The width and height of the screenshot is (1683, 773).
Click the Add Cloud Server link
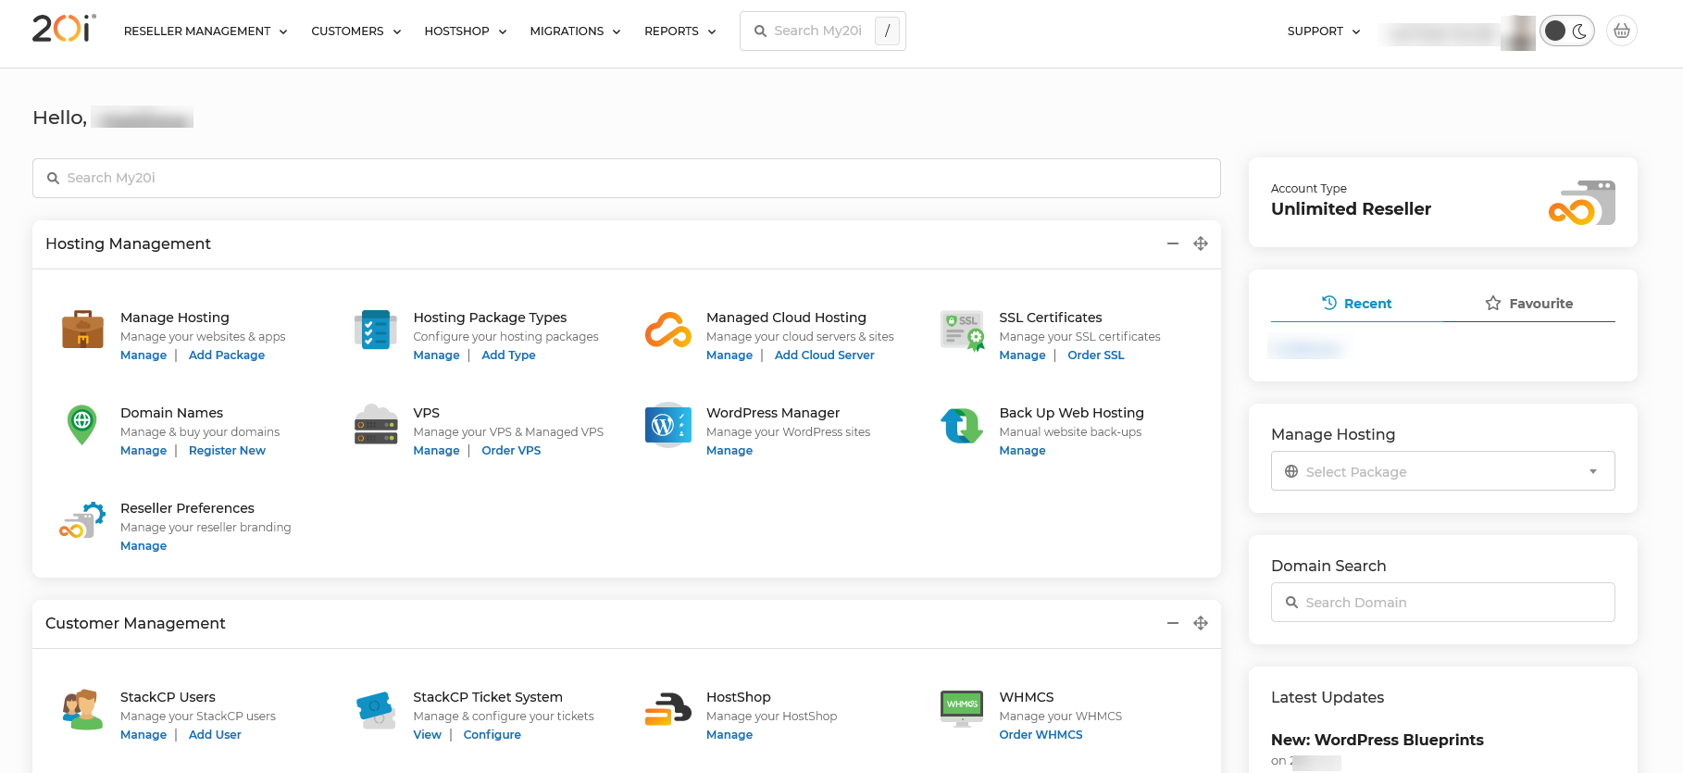(824, 355)
